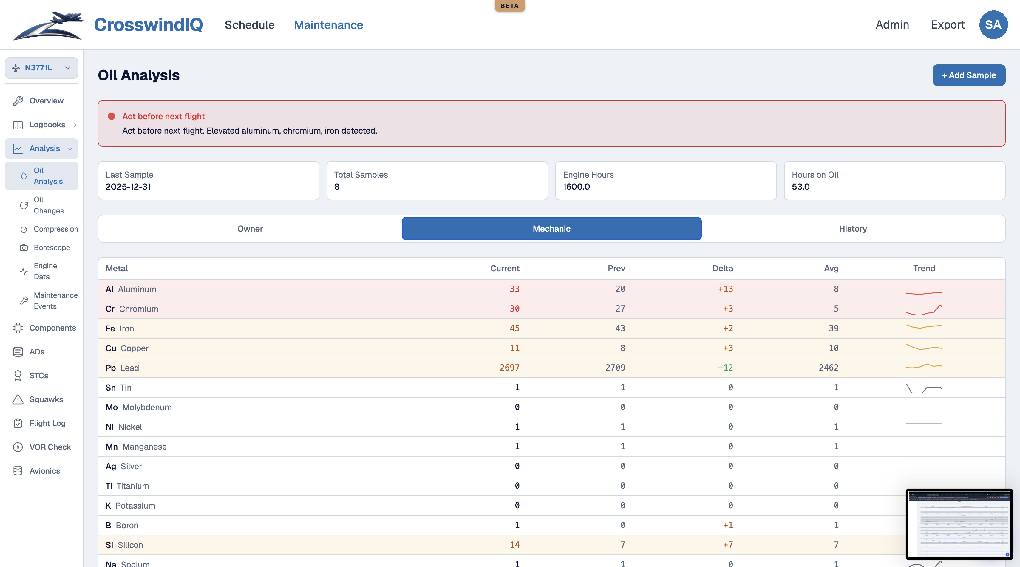Open Squawks warning triangle icon

pos(18,400)
